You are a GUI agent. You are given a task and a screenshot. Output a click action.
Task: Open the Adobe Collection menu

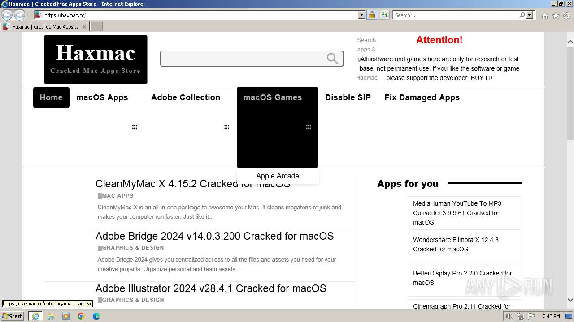point(186,97)
